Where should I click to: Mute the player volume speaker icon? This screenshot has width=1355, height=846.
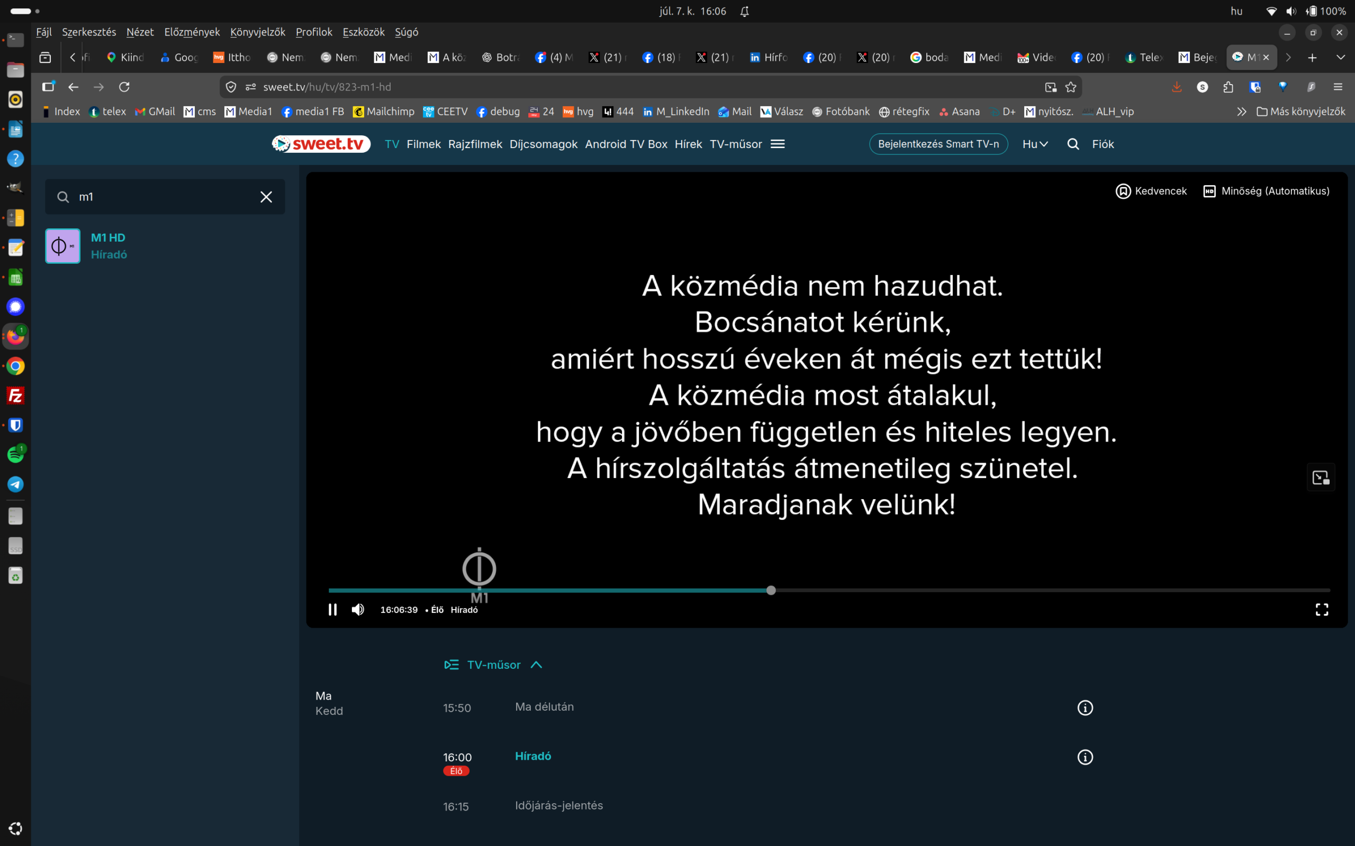point(358,609)
